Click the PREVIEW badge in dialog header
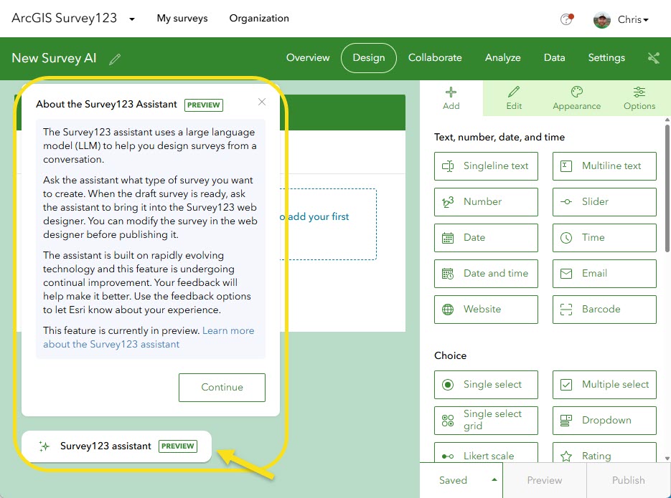Viewport: 671px width, 498px height. point(204,105)
